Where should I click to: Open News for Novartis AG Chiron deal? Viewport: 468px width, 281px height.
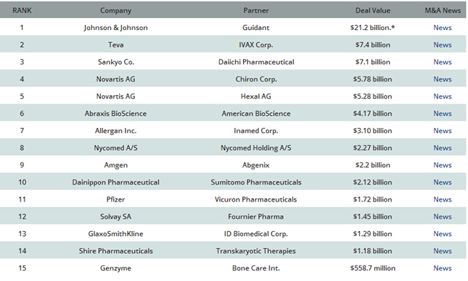tap(442, 79)
